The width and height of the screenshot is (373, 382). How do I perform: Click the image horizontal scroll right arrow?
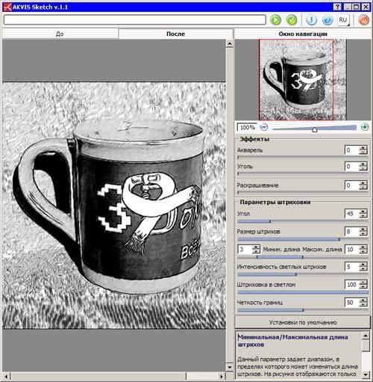pyautogui.click(x=222, y=376)
